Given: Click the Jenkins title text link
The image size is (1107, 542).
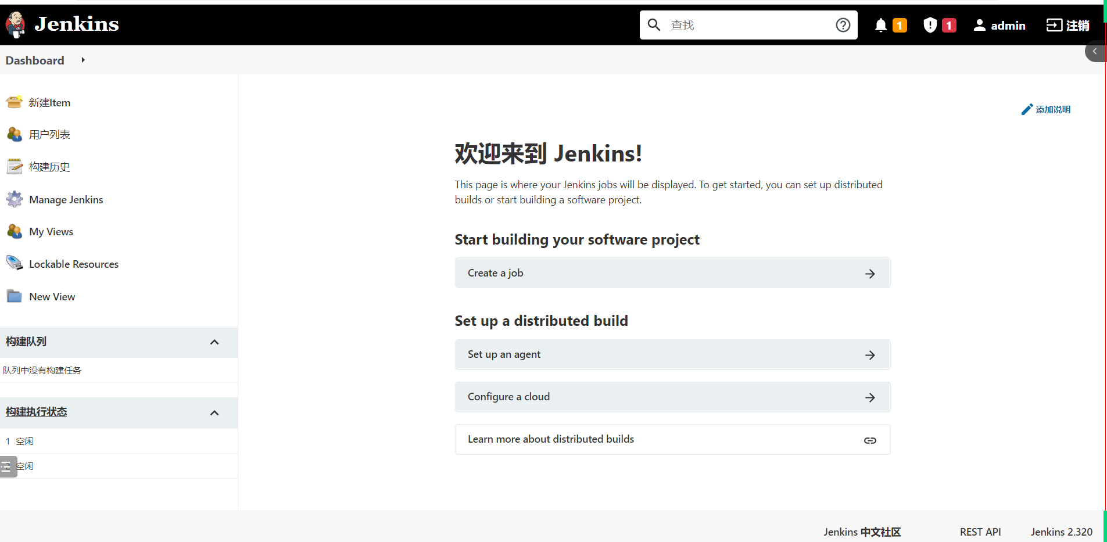Looking at the screenshot, I should click(x=77, y=24).
